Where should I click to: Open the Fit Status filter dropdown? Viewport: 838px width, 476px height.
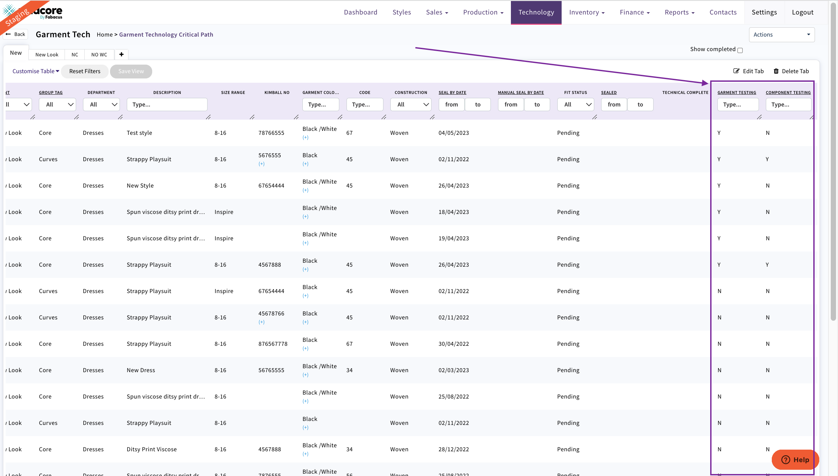575,104
